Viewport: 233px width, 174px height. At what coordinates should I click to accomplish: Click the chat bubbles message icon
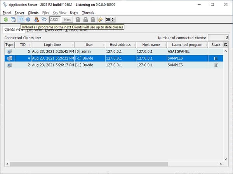click(44, 19)
